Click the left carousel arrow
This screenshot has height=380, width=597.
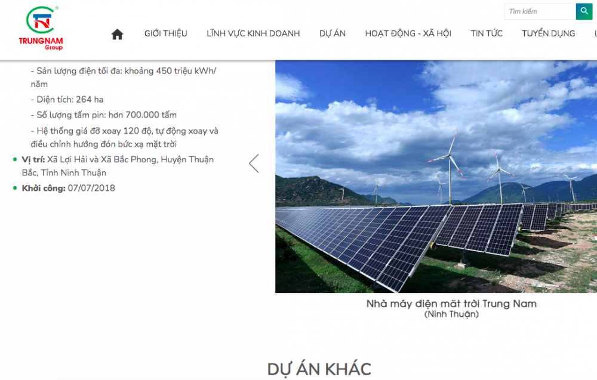[x=253, y=162]
